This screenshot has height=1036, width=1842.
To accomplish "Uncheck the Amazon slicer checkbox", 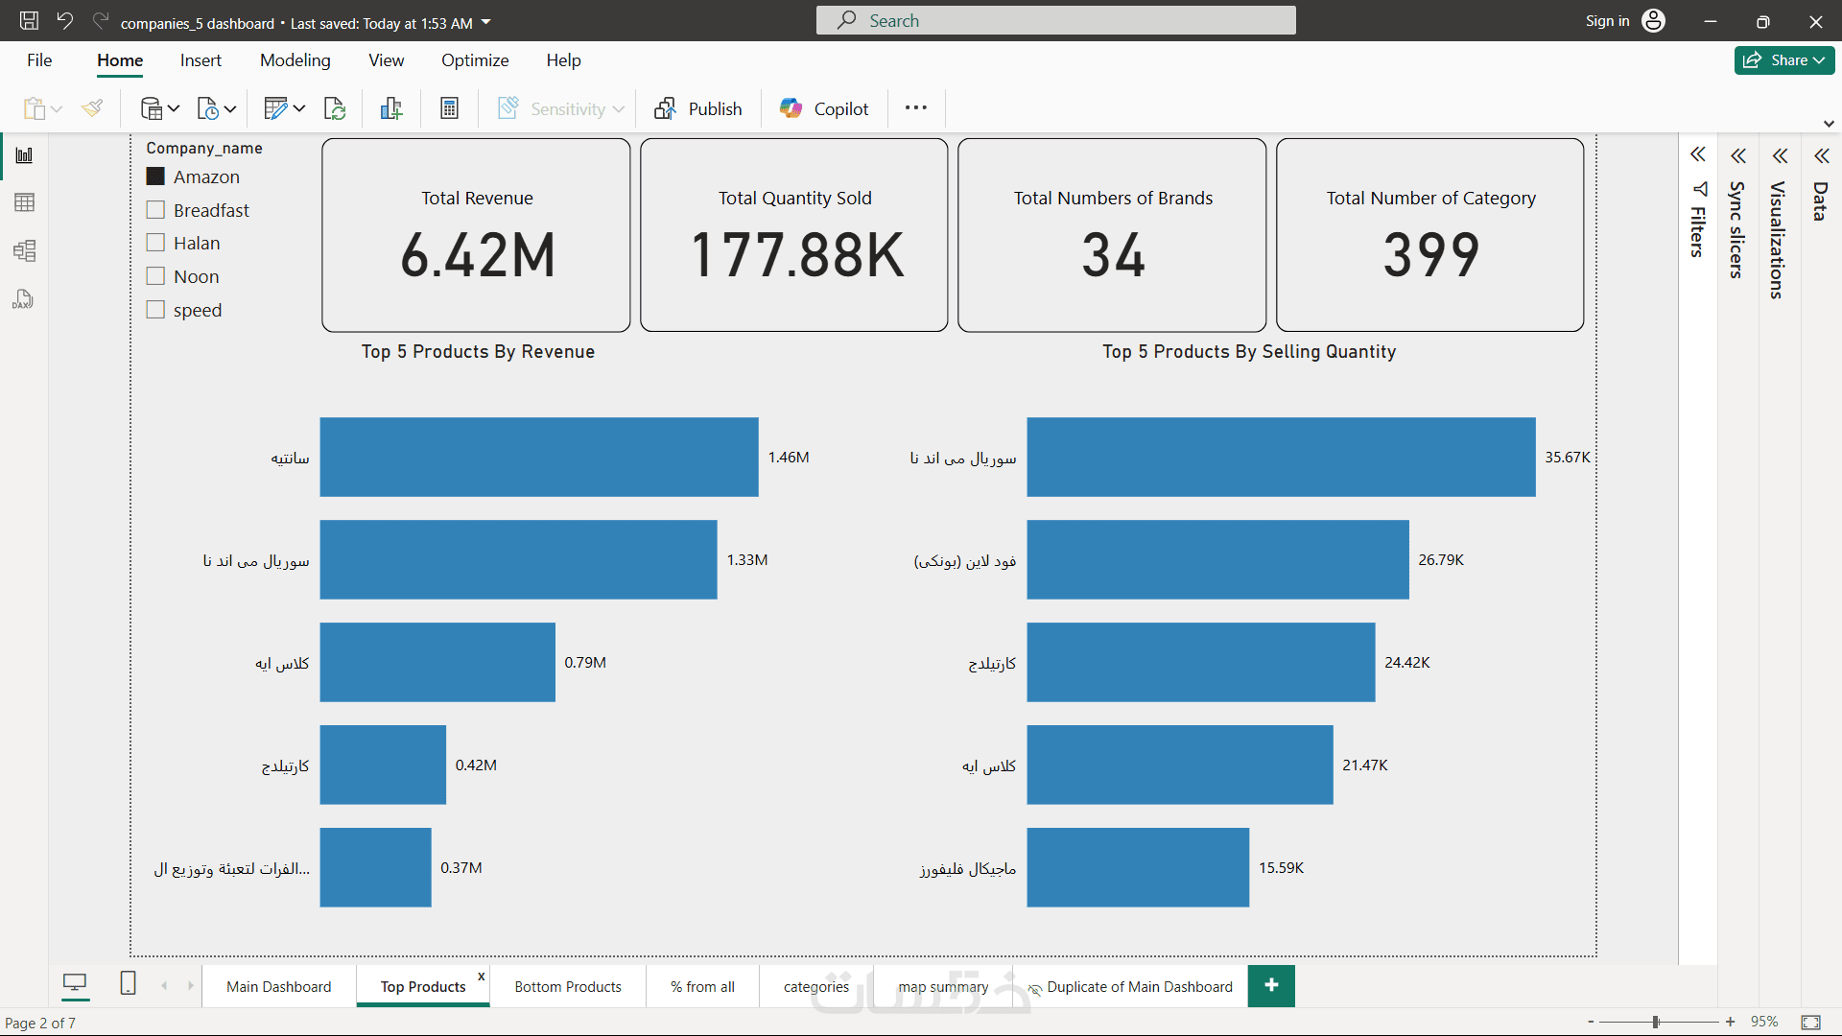I will [x=155, y=177].
